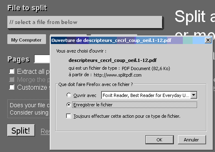Check 'Toujours effectuer cette action' checkbox
This screenshot has width=215, height=152.
click(68, 116)
